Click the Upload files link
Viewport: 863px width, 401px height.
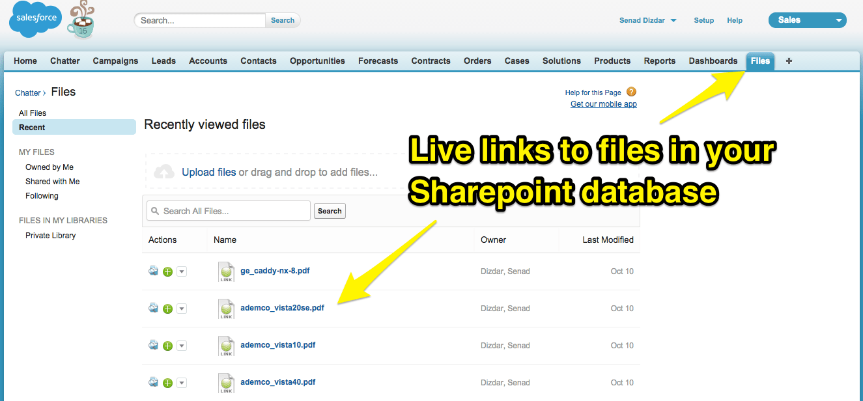coord(208,171)
